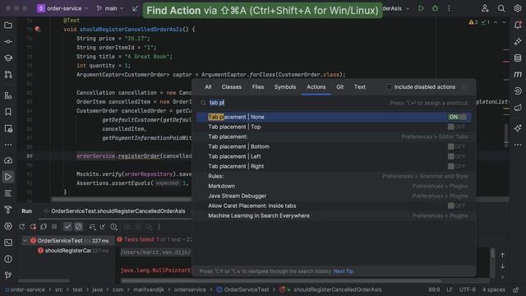Open the Commit tool window icon

(8, 42)
